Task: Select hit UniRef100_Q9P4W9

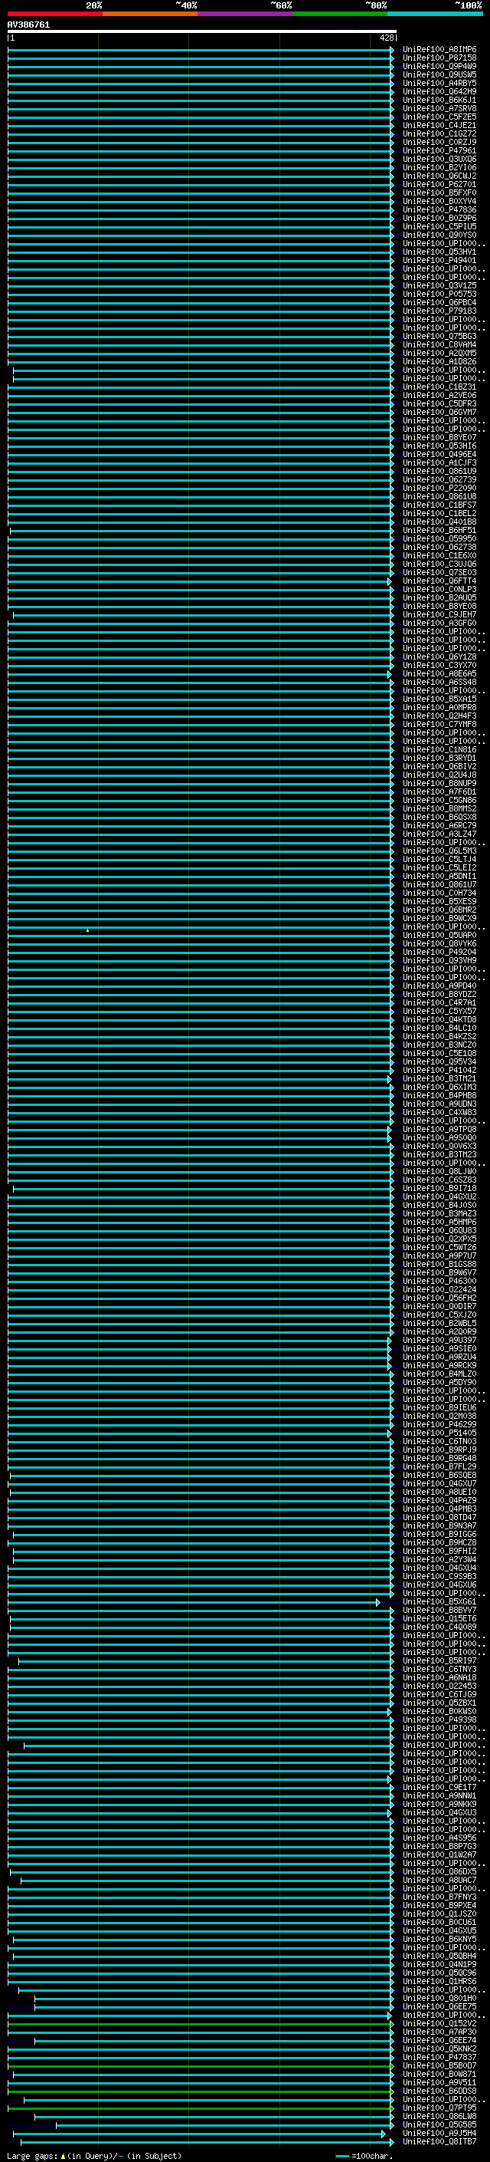Action: point(439,66)
